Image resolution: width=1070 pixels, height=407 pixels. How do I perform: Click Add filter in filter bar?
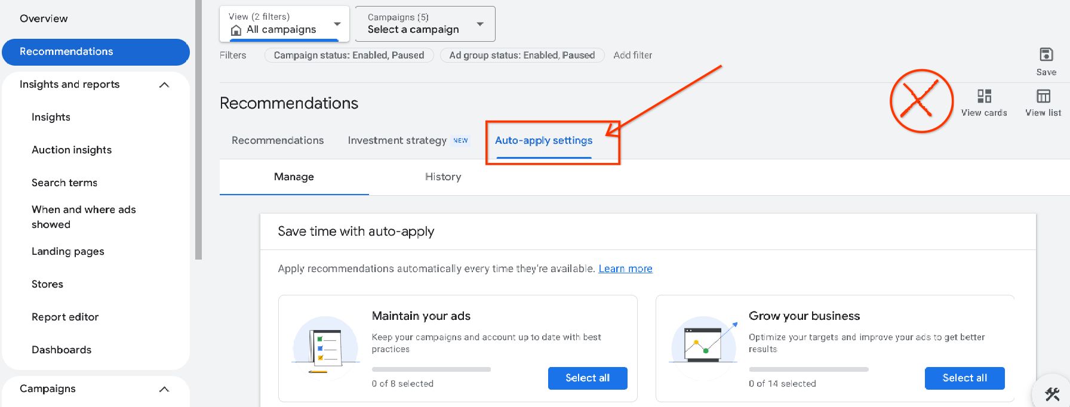[632, 55]
